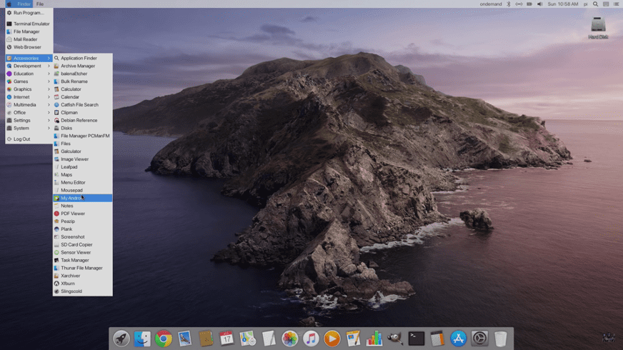Viewport: 623px width, 350px height.
Task: Click Run Program... in the menu
Action: [x=28, y=13]
